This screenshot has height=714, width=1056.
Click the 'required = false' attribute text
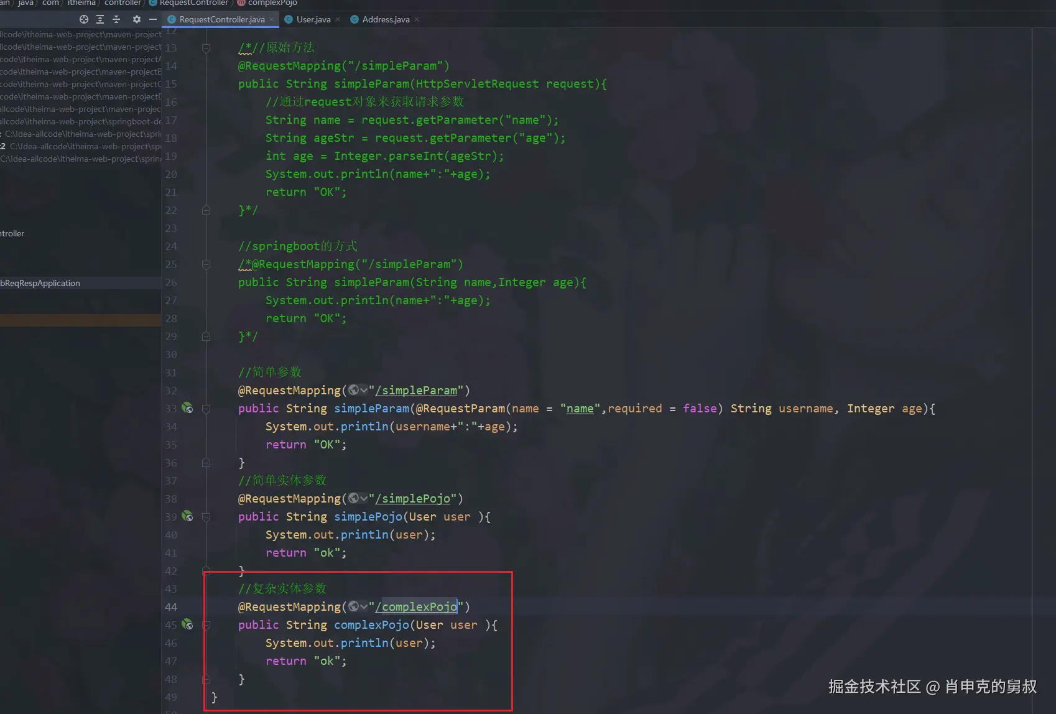[662, 409]
